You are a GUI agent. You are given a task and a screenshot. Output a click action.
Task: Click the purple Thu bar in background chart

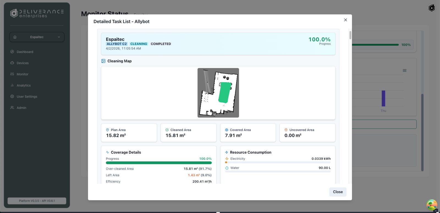pos(383,98)
